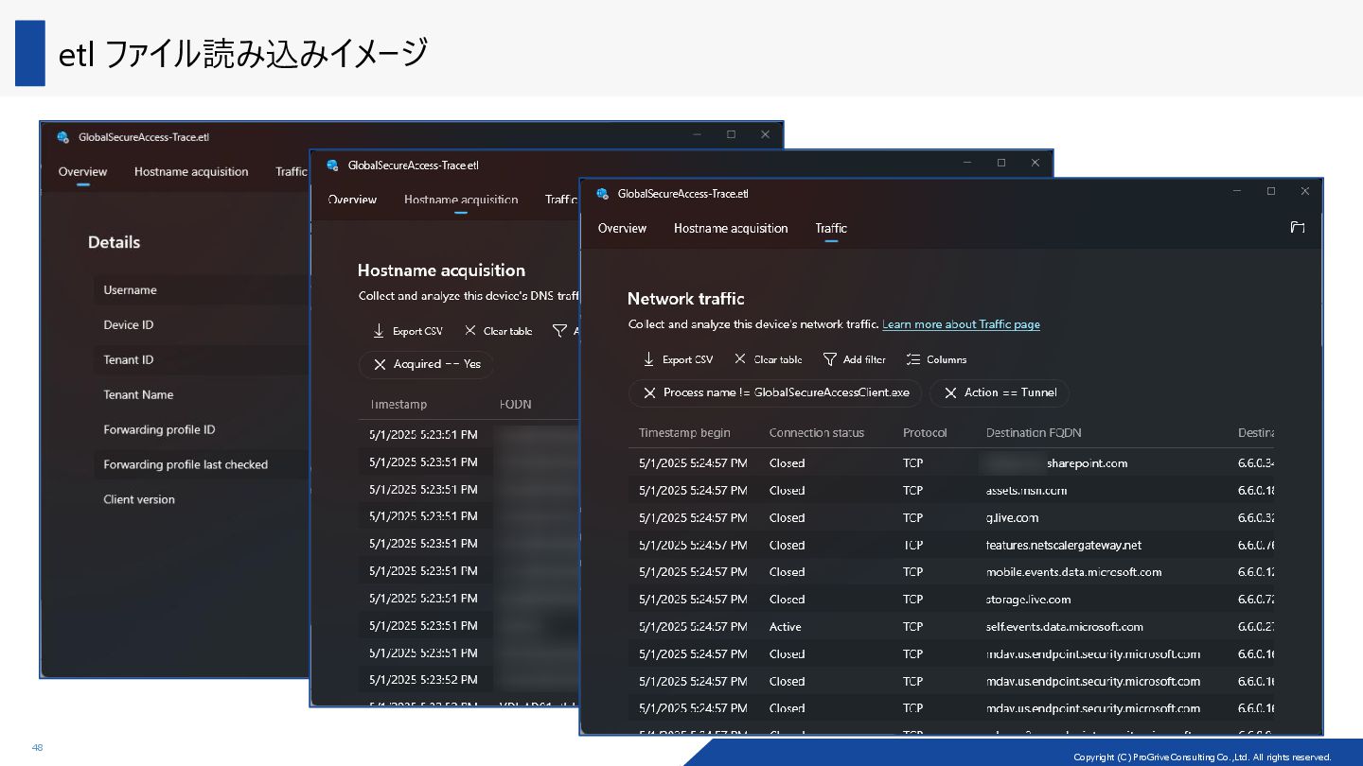Select the underlined Traffic tab in the front window
Screen dimensions: 1363x766
click(x=831, y=228)
